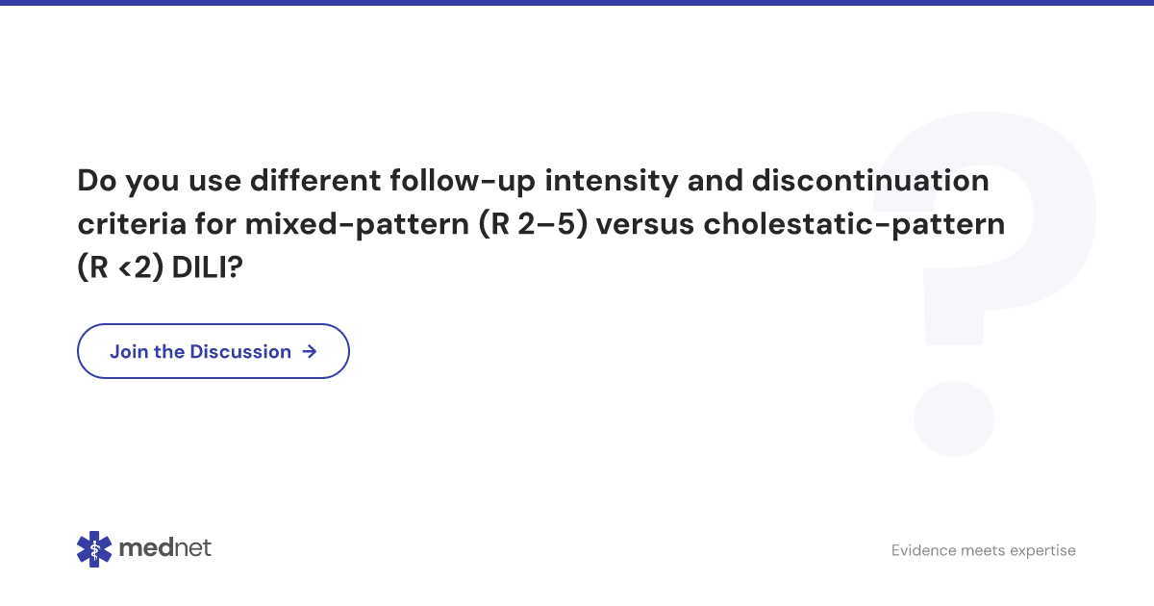This screenshot has height=606, width=1154.
Task: Click the DILI question headline
Action: click(x=539, y=224)
